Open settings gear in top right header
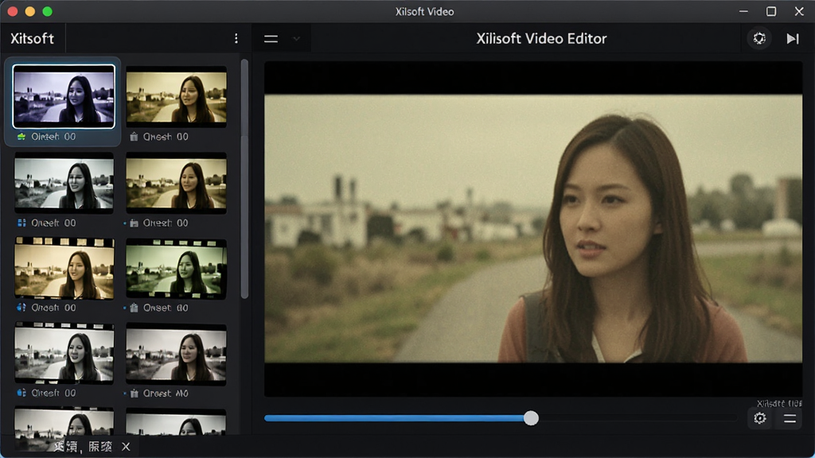This screenshot has height=458, width=815. point(759,38)
